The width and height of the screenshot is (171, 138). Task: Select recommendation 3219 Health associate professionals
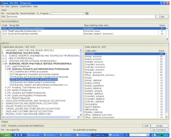click(84, 31)
